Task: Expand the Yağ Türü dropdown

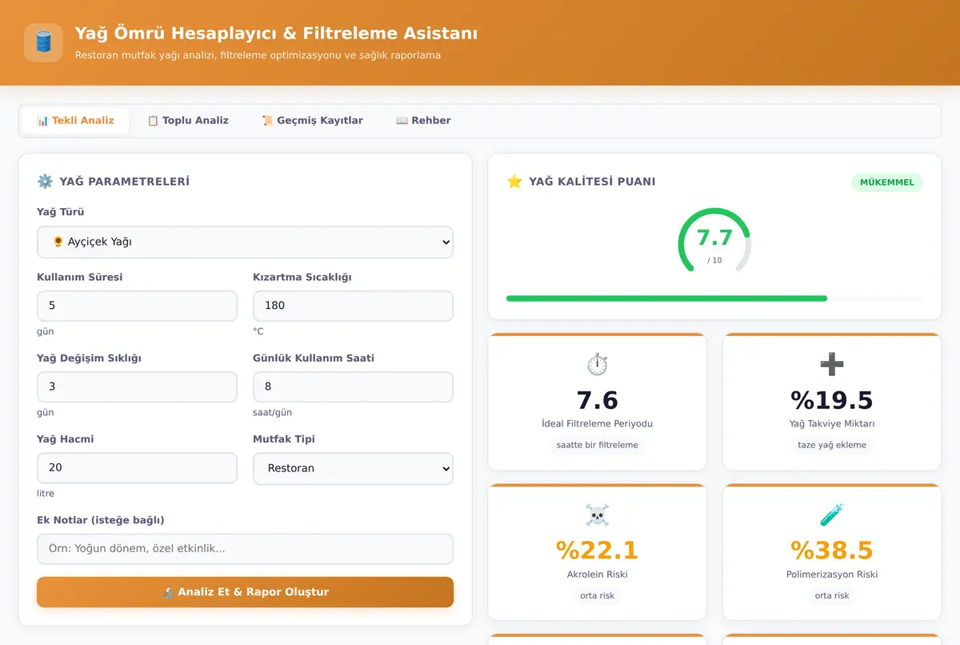Action: pyautogui.click(x=245, y=242)
